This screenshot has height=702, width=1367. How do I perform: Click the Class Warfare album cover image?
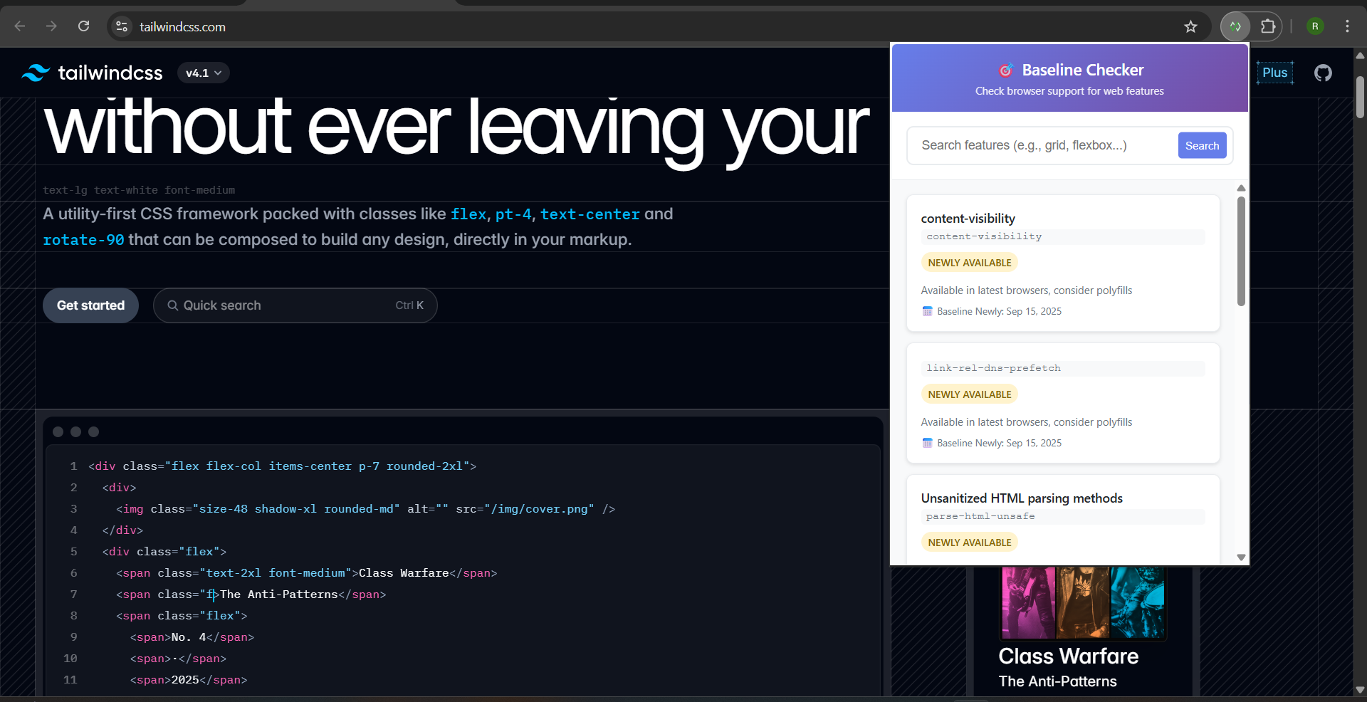1083,603
